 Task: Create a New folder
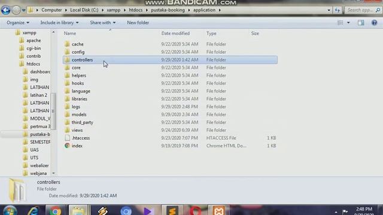138,23
